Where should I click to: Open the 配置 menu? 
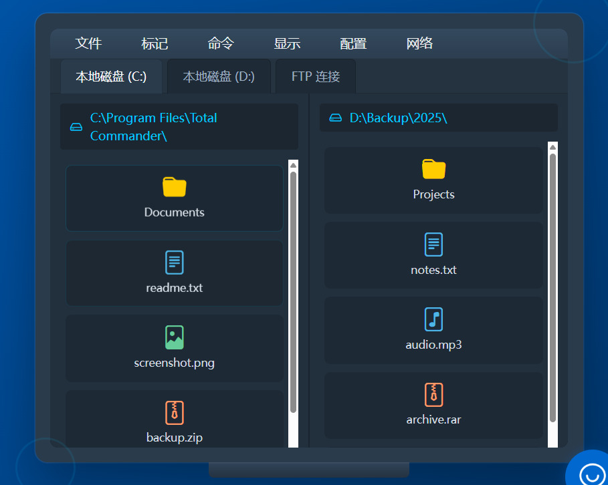tap(353, 43)
